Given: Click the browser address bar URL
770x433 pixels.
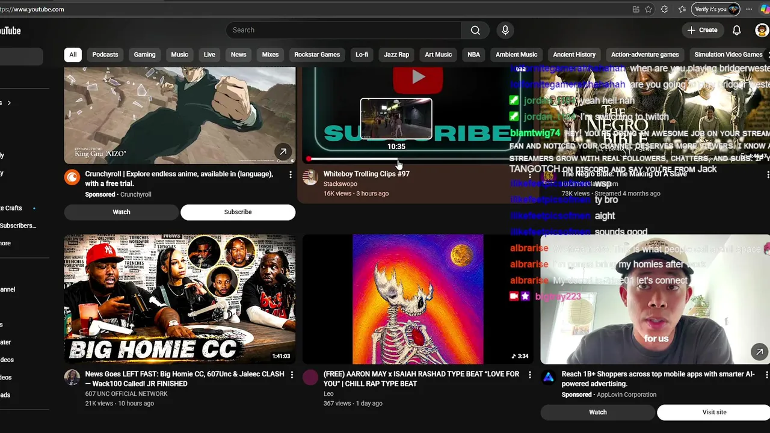Looking at the screenshot, I should (33, 9).
